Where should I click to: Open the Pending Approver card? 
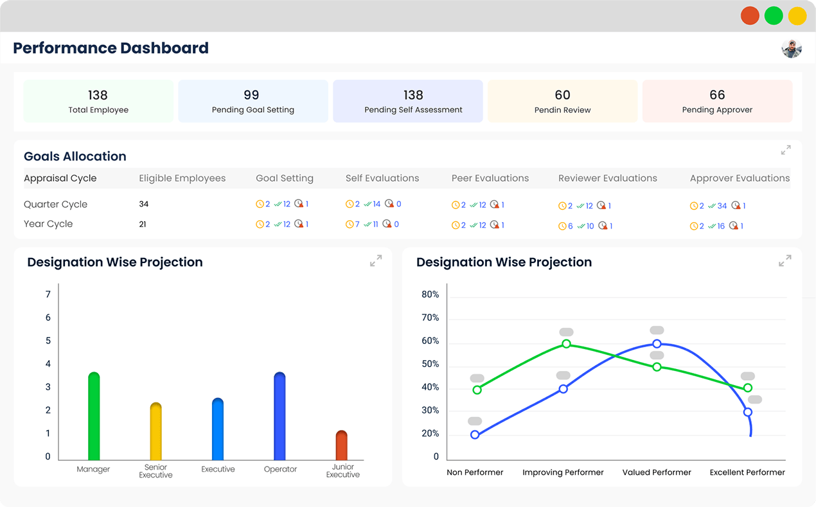[717, 101]
